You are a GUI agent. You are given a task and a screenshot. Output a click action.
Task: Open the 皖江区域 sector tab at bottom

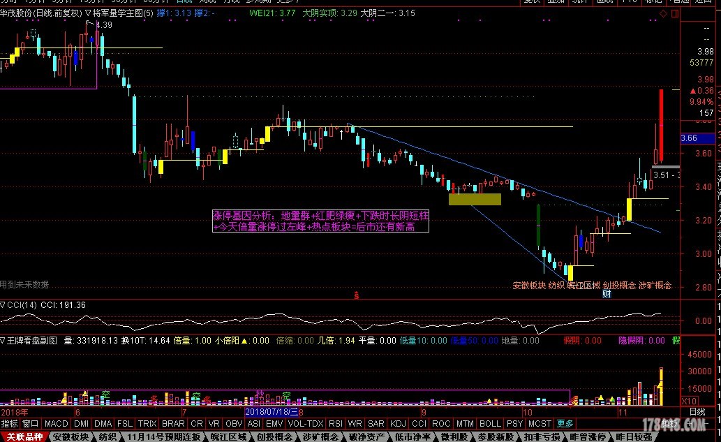(228, 436)
